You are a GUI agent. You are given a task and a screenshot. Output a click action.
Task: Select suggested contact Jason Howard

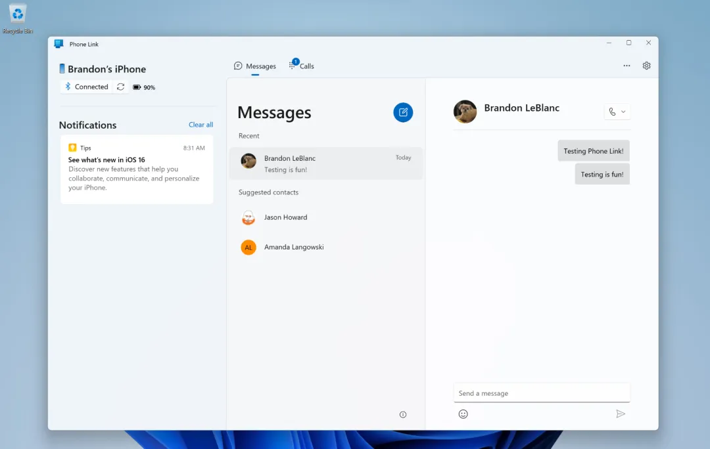pos(326,217)
